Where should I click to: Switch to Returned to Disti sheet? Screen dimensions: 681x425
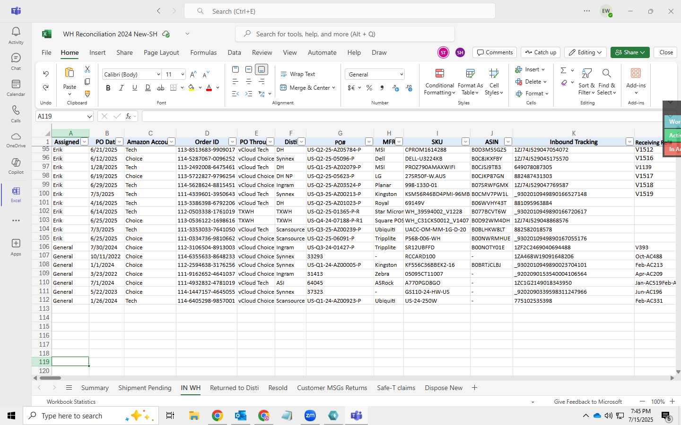234,388
